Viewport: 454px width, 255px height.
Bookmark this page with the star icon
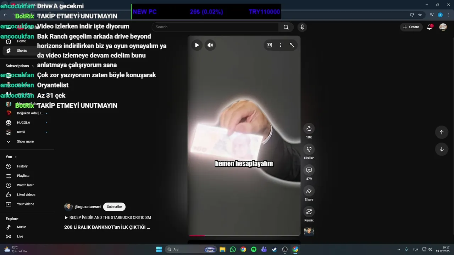coord(420,15)
